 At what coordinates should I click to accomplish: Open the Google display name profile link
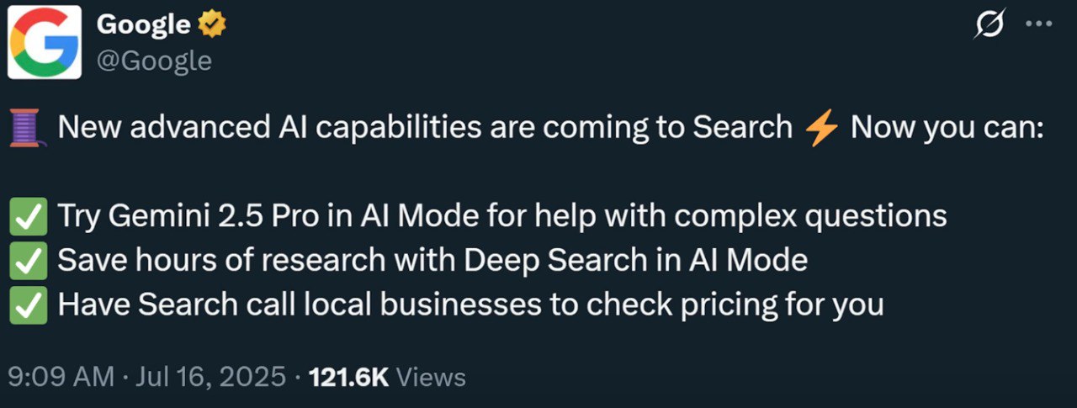click(143, 25)
